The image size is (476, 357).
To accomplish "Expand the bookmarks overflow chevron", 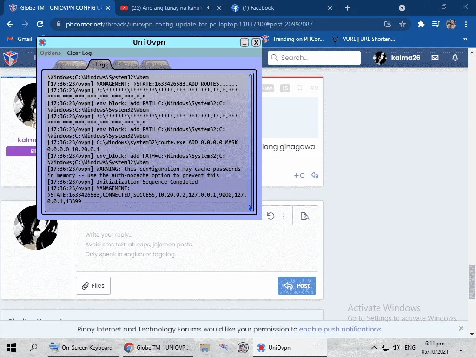I will [x=465, y=39].
